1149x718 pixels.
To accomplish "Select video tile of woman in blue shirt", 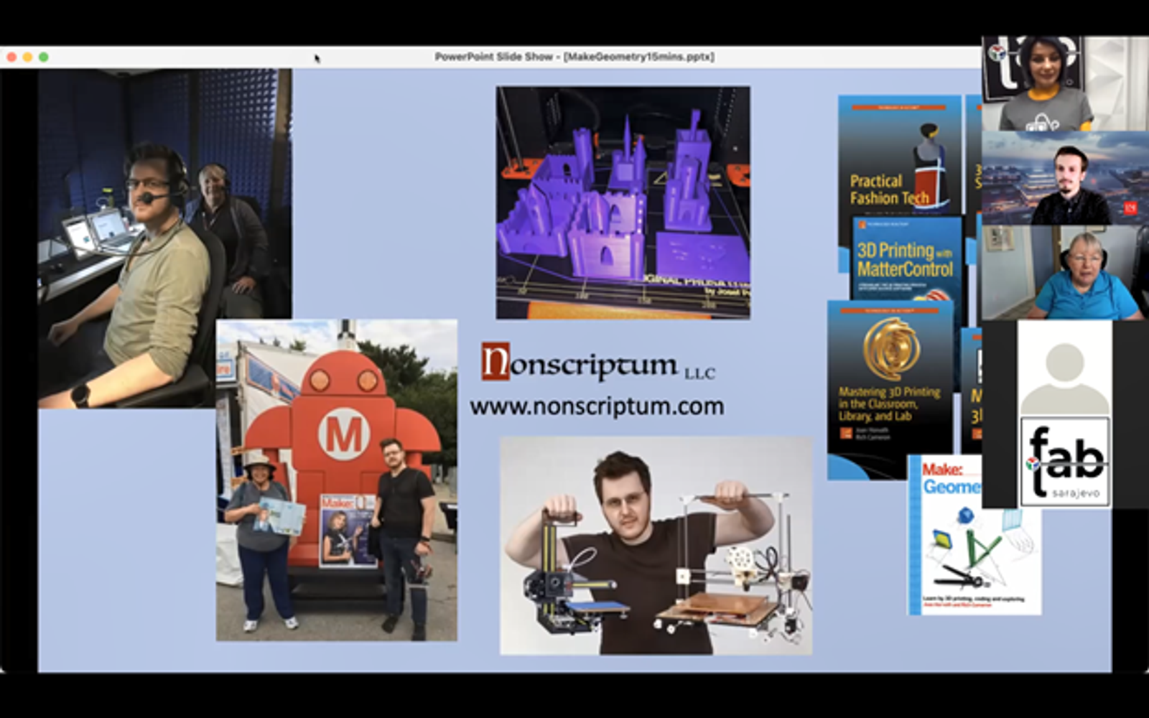I will pos(1065,273).
